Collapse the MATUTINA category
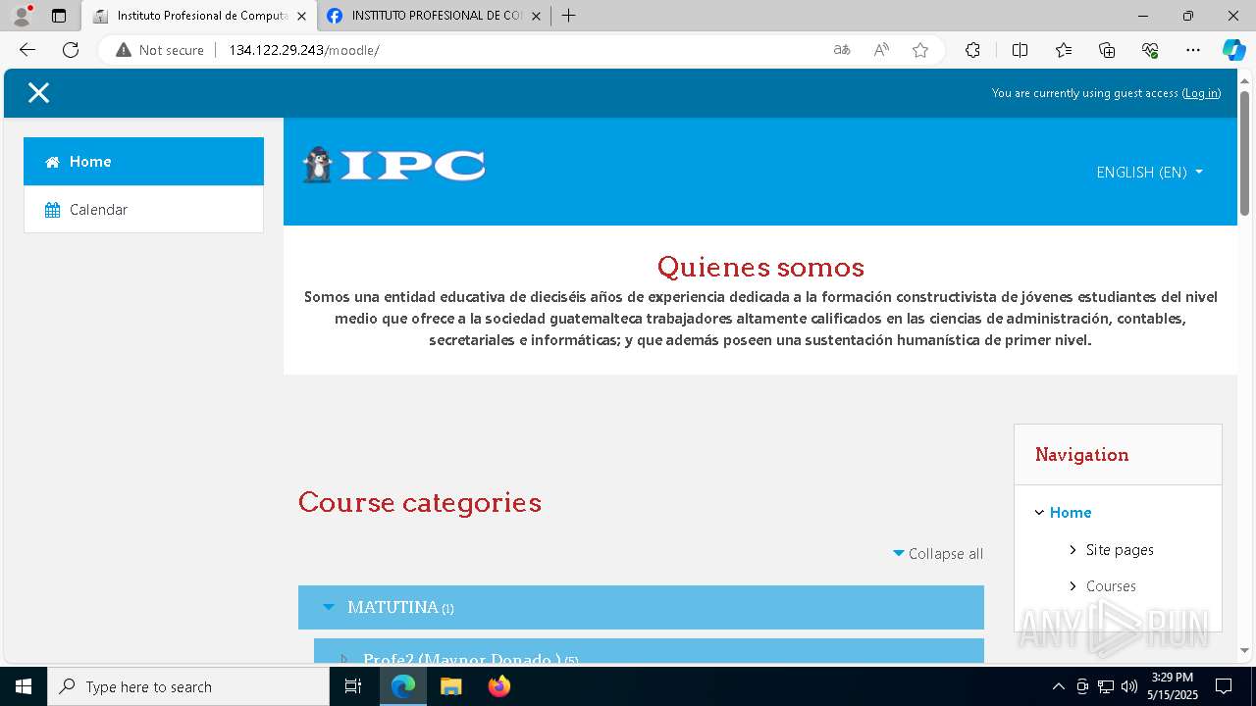Viewport: 1256px width, 706px height. pos(329,607)
